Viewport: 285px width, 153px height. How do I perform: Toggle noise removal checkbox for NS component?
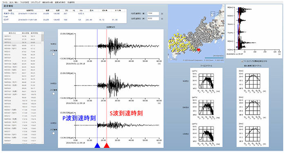point(53,54)
